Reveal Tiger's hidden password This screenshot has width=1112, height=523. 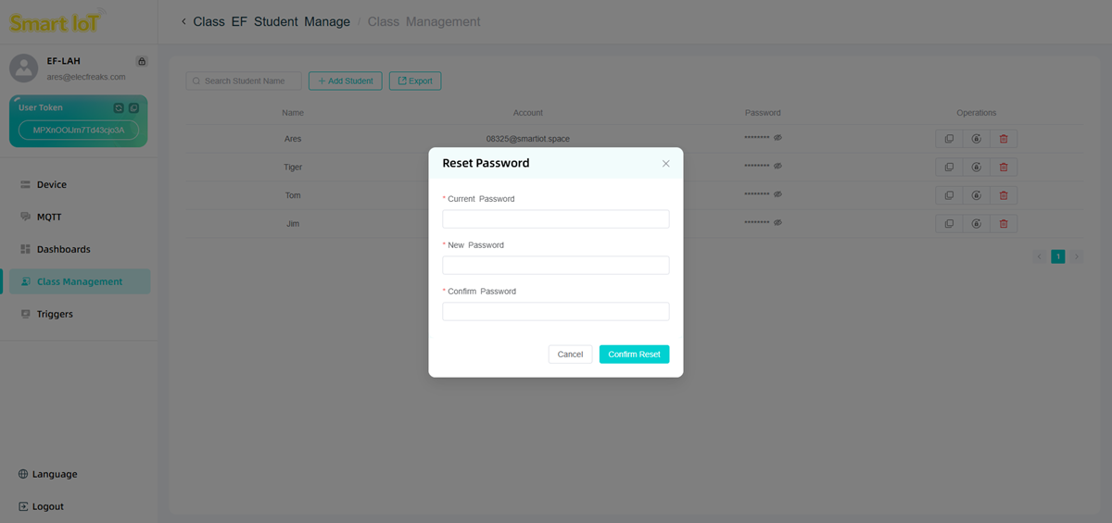778,167
